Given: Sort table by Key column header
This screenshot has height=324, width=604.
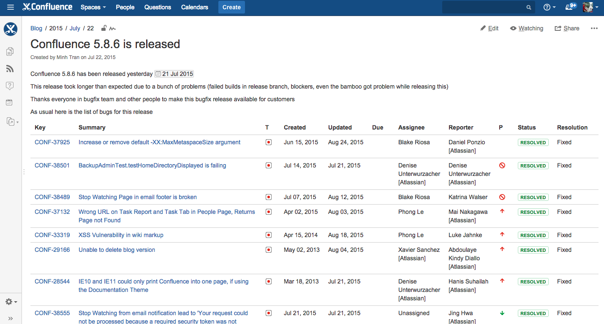Looking at the screenshot, I should coord(40,127).
